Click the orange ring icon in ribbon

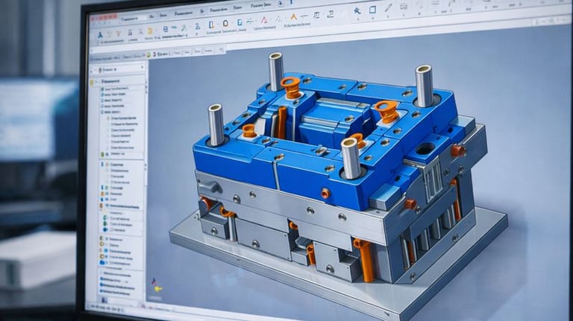click(225, 23)
